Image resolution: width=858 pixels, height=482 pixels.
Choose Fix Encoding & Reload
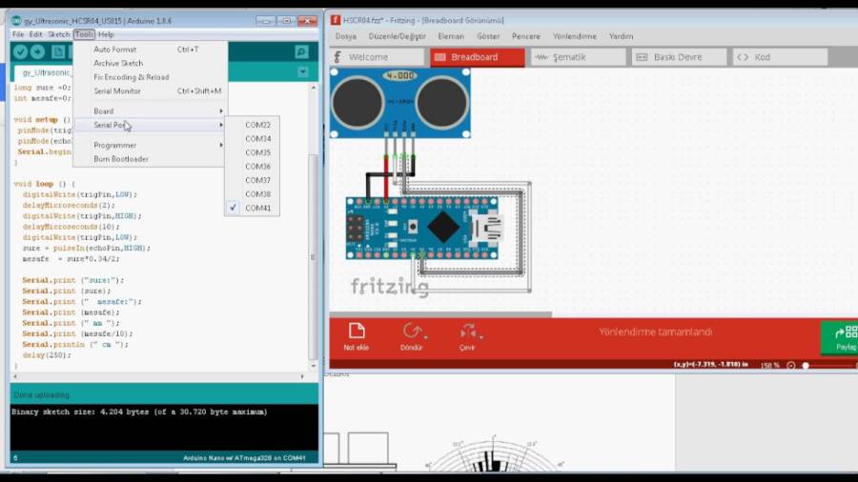coord(151,77)
